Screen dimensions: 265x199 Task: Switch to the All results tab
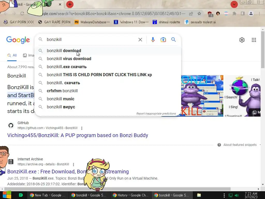pyautogui.click(x=12, y=55)
